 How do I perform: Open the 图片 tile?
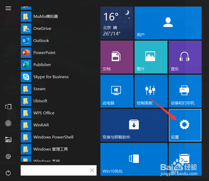point(151,57)
